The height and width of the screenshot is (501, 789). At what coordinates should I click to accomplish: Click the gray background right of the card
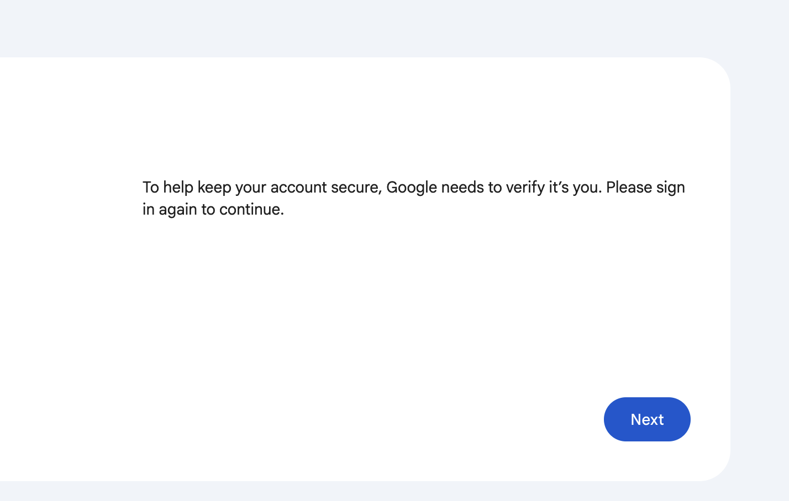click(760, 265)
